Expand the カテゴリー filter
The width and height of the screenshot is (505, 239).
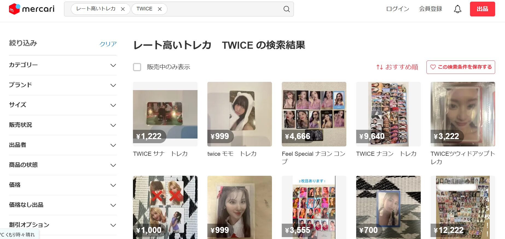(x=63, y=65)
